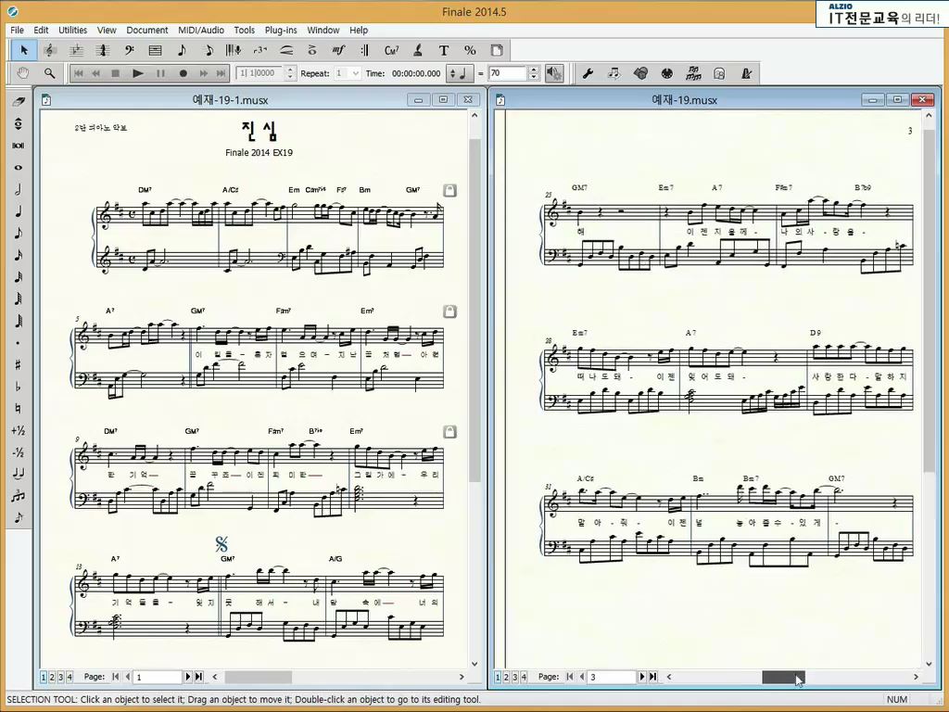949x712 pixels.
Task: Choose the whole note duration
Action: 19,167
